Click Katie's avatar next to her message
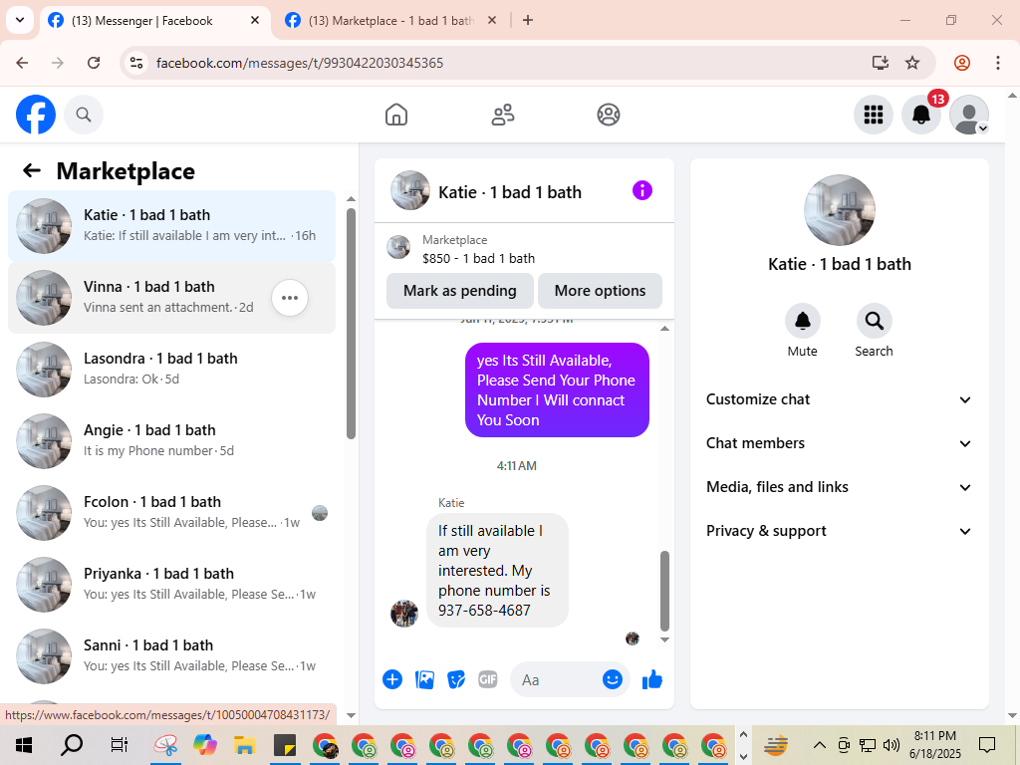This screenshot has width=1020, height=765. pyautogui.click(x=404, y=614)
